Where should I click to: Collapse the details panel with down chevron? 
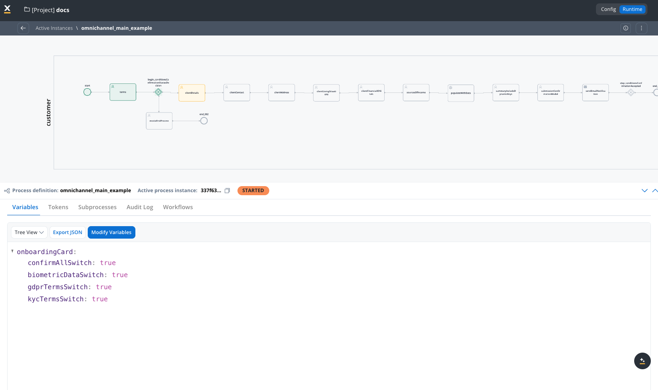(644, 191)
